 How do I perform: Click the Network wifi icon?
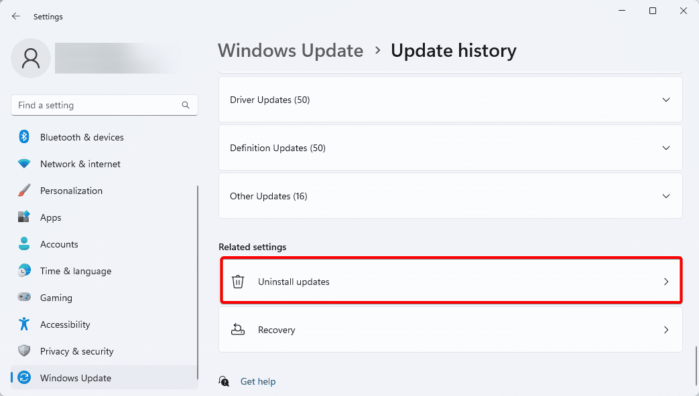24,164
